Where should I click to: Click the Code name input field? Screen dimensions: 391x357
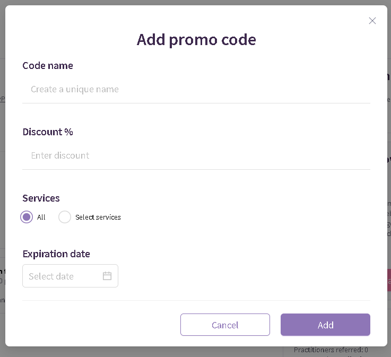point(196,89)
